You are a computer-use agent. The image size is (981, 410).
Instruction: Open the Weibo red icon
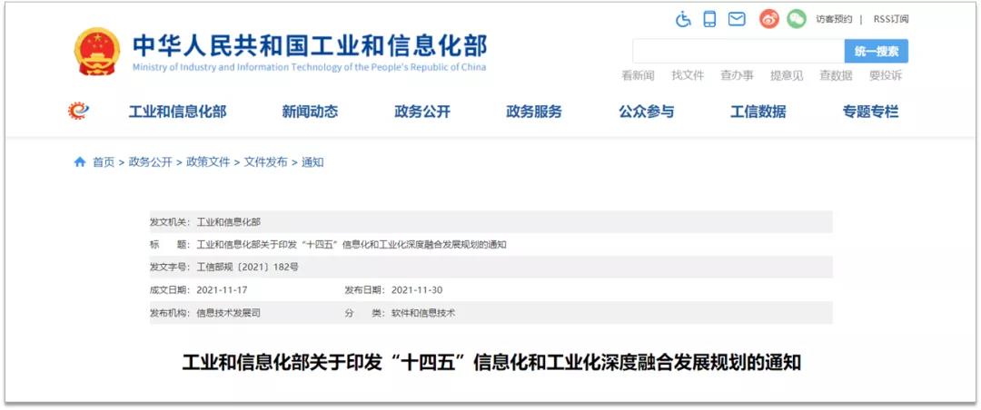click(769, 19)
